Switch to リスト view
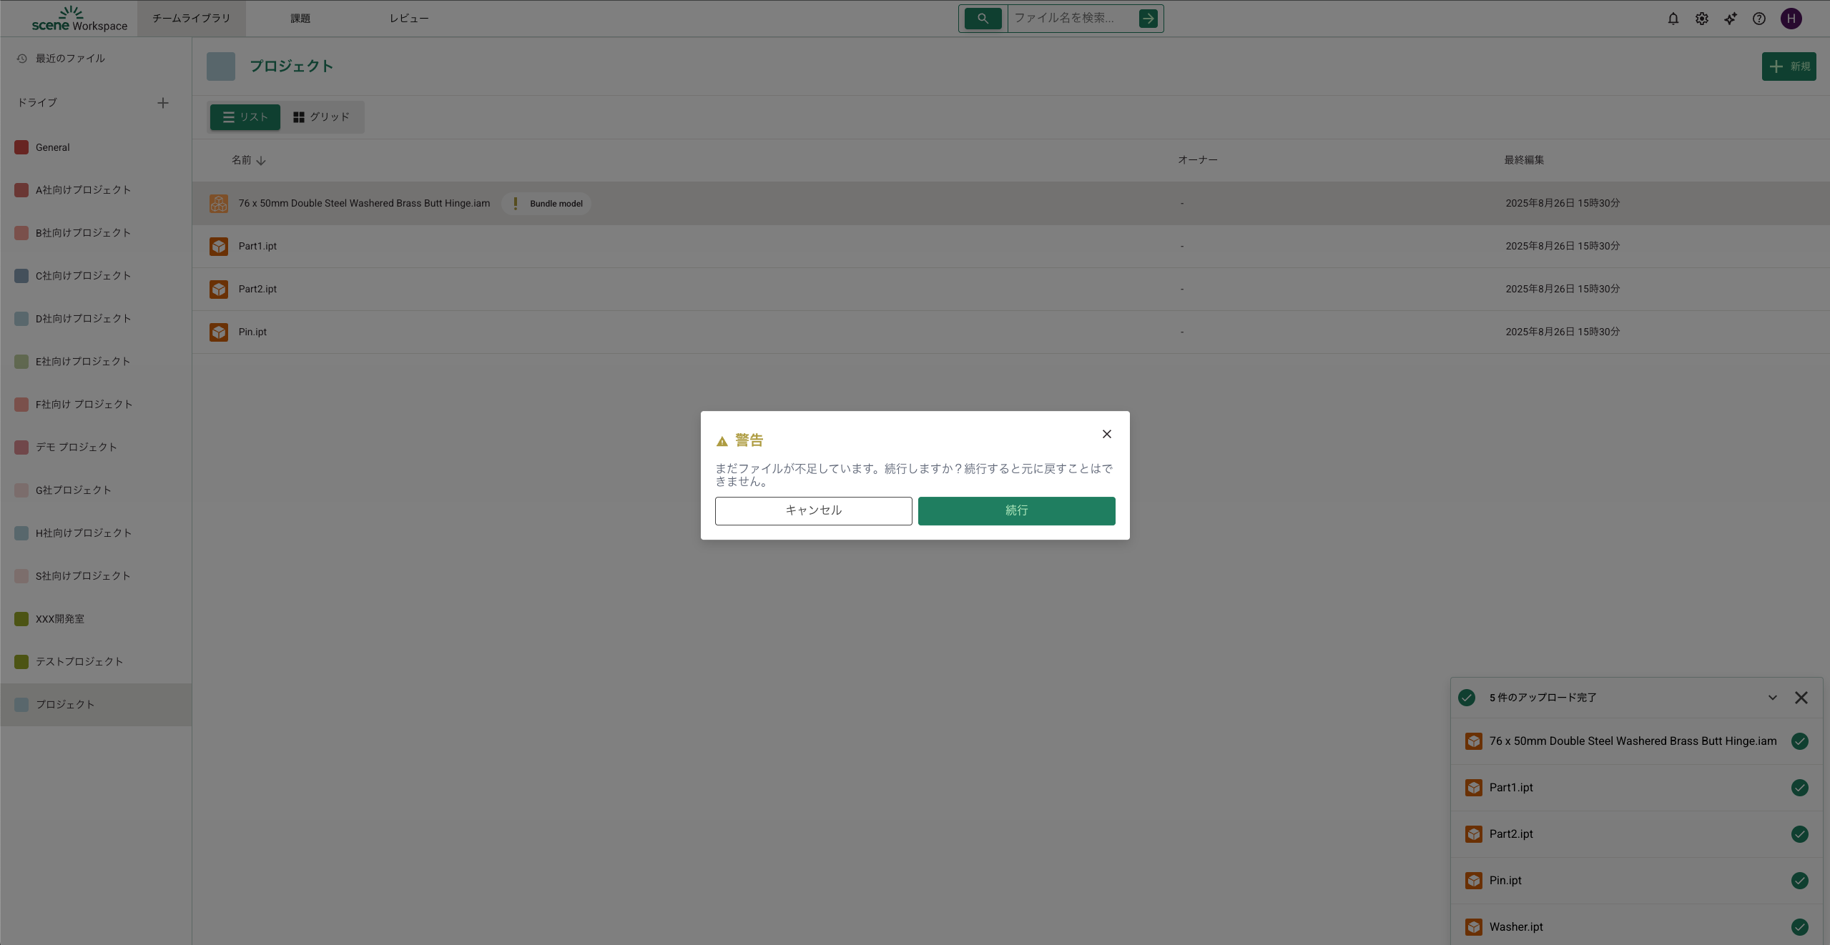Viewport: 1830px width, 945px height. click(x=245, y=117)
